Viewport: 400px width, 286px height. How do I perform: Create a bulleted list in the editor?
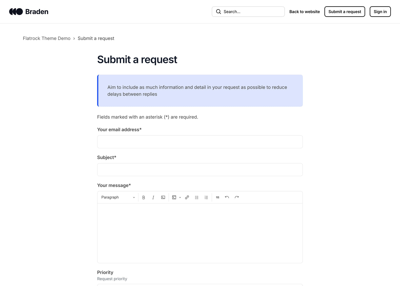point(197,197)
